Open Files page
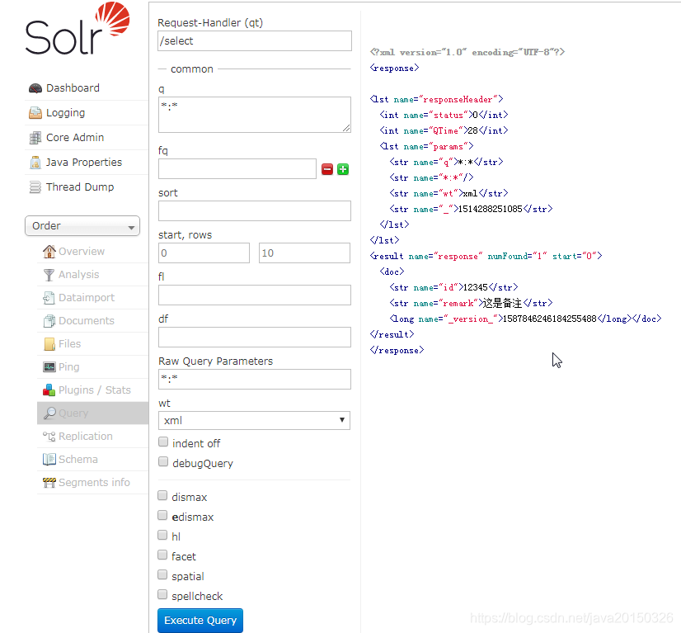Viewport: 681px width, 633px height. [70, 344]
